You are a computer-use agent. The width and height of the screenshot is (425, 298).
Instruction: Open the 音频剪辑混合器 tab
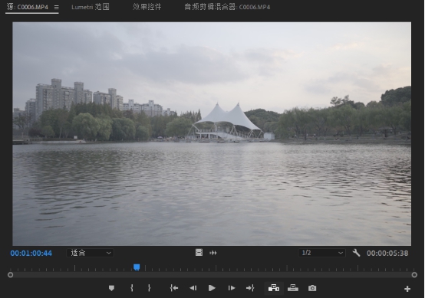pyautogui.click(x=227, y=7)
